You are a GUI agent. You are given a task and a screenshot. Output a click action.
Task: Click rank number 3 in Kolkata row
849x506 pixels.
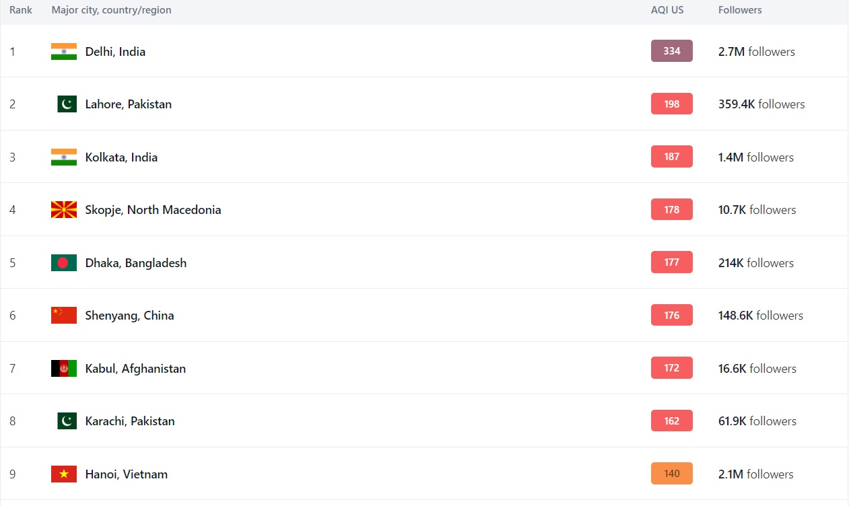coord(12,157)
